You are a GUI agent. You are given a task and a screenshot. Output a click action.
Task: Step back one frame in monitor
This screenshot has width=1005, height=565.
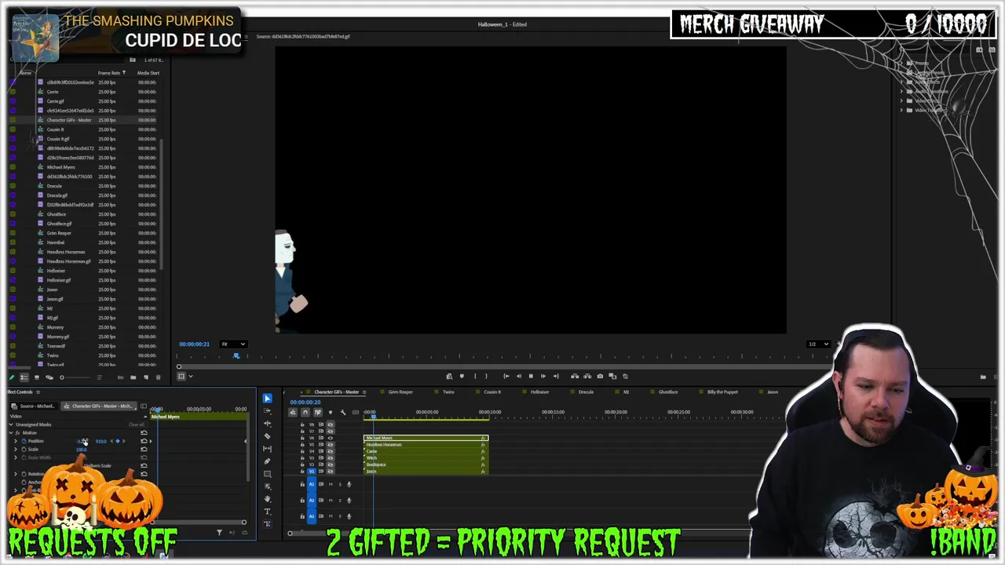click(x=518, y=376)
